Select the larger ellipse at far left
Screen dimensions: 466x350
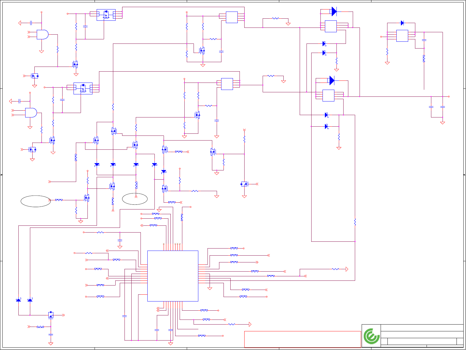36,201
